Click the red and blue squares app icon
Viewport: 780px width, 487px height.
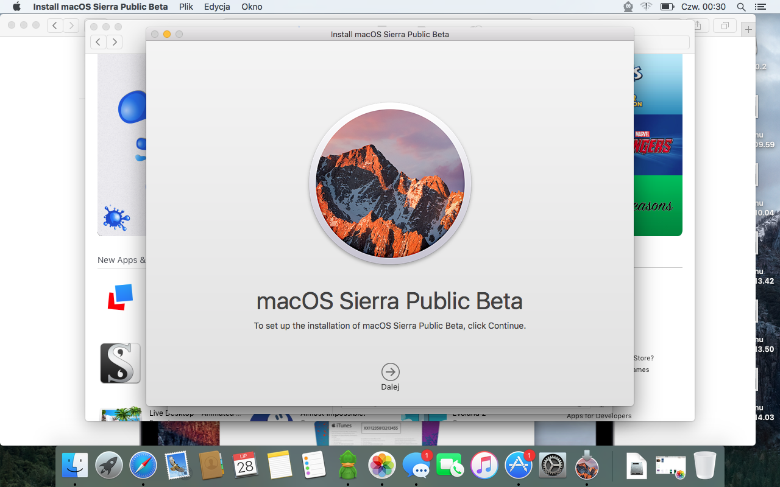coord(120,298)
